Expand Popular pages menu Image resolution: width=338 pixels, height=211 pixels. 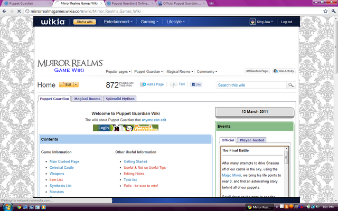coord(118,72)
